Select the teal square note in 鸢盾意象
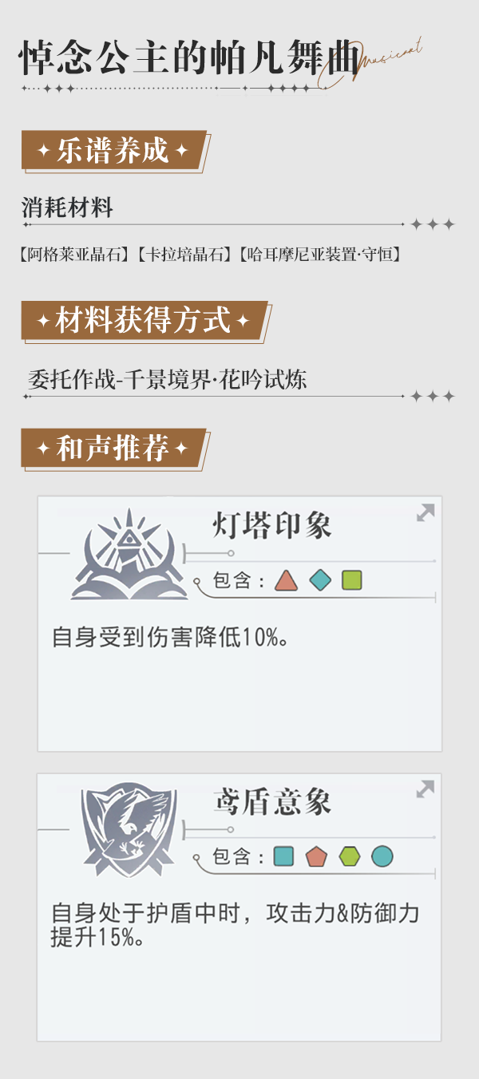This screenshot has height=1079, width=479. (x=283, y=856)
